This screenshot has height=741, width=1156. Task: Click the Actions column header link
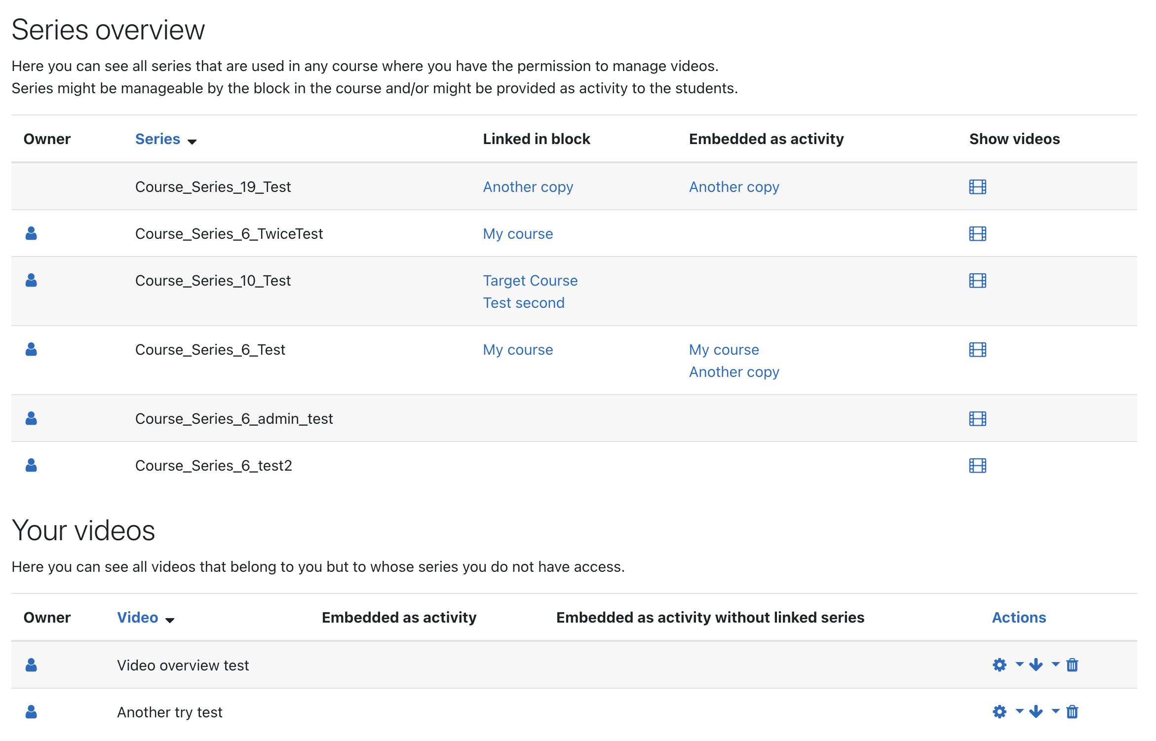click(1019, 618)
